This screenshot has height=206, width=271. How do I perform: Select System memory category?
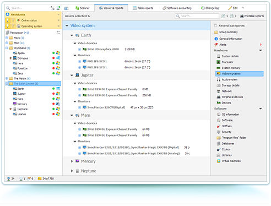point(229,68)
